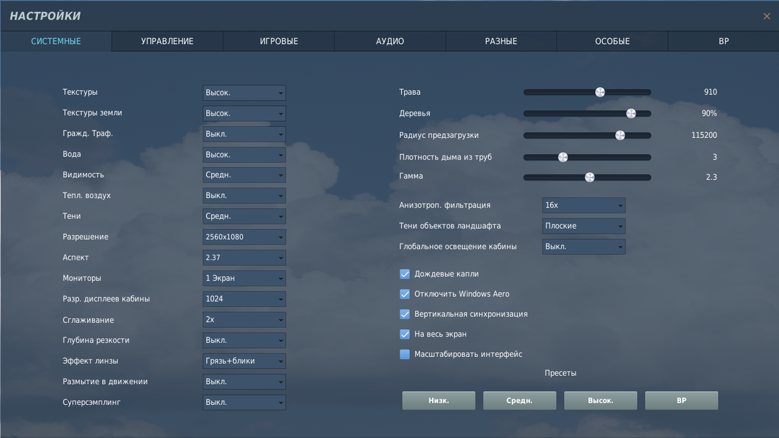Click the Гамма slider handle
This screenshot has height=438, width=779.
(x=590, y=177)
